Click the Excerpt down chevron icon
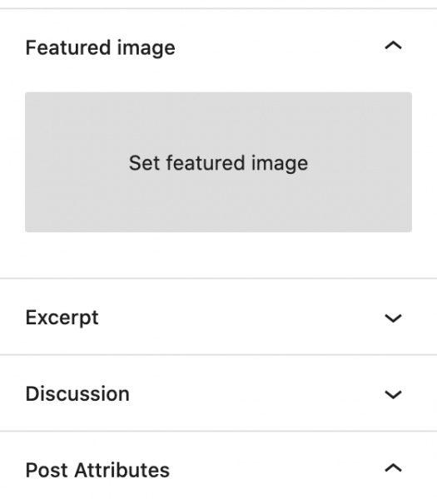 (394, 318)
